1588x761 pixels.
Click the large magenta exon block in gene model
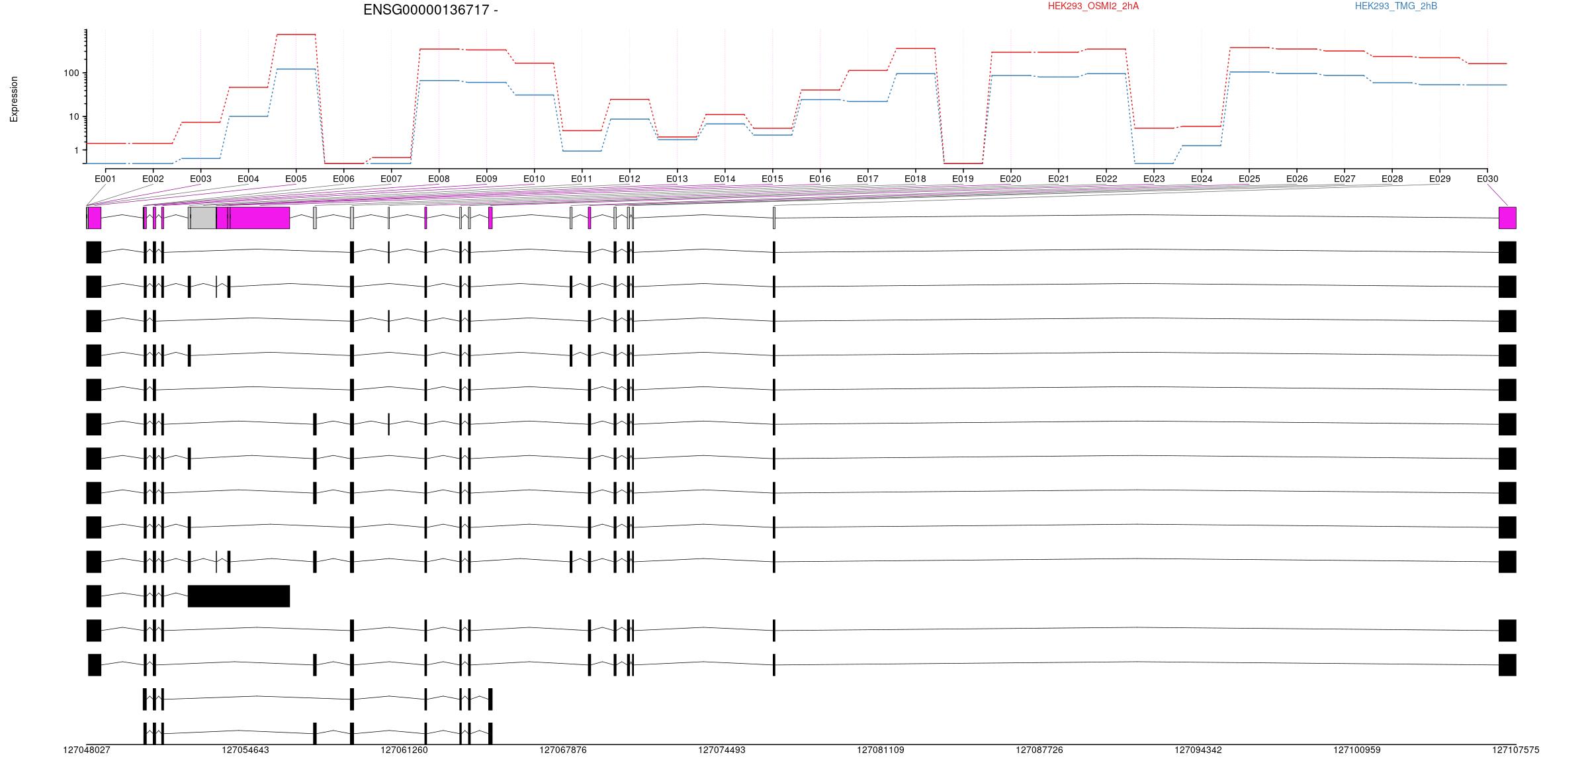(x=259, y=218)
